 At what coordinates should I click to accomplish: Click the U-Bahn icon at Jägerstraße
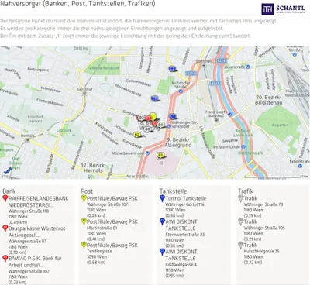pyautogui.click(x=248, y=67)
